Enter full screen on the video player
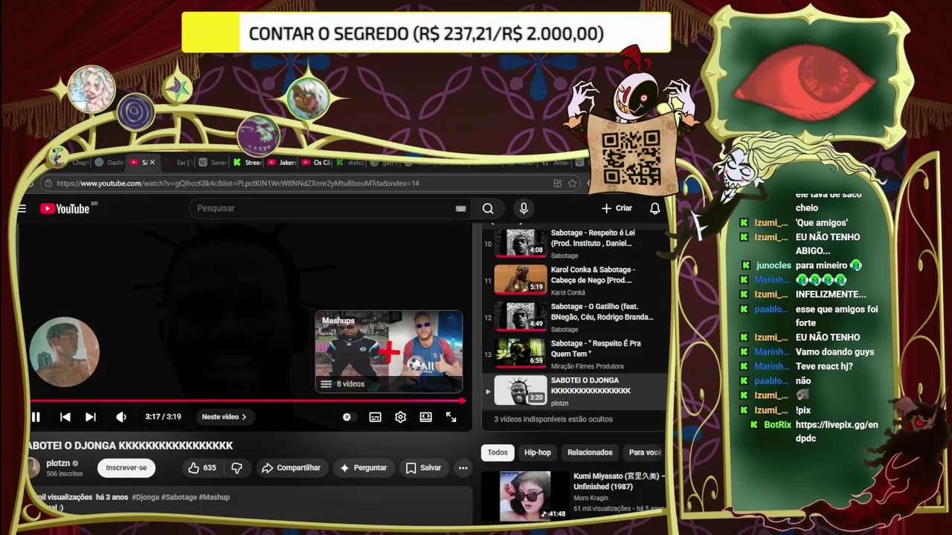The height and width of the screenshot is (535, 952). 451,417
